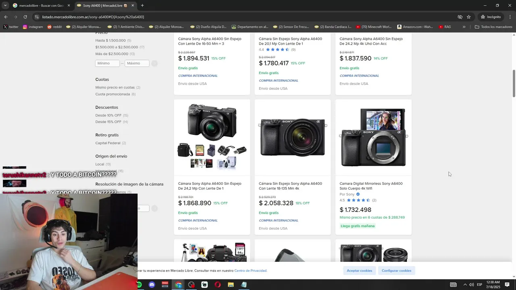Filter shipping origin by Local
The height and width of the screenshot is (290, 516).
100,164
